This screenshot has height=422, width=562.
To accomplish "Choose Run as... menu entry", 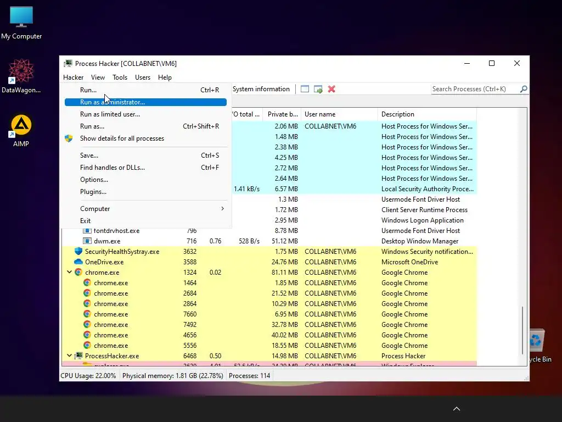I will (145, 126).
